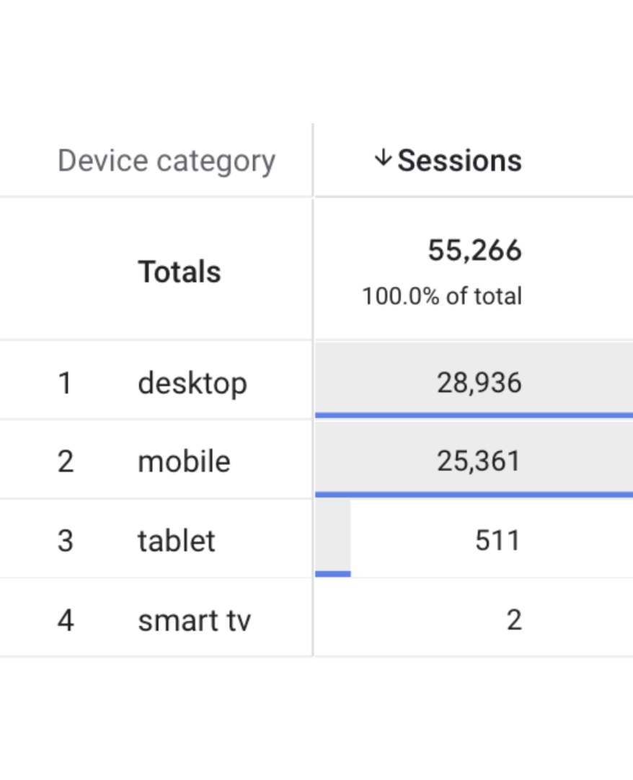The width and height of the screenshot is (633, 780).
Task: Click the 28,936 desktop sessions value
Action: (480, 383)
